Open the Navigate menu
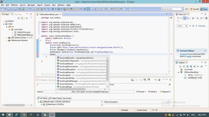Screen dimensions: 209x117 [31, 5]
